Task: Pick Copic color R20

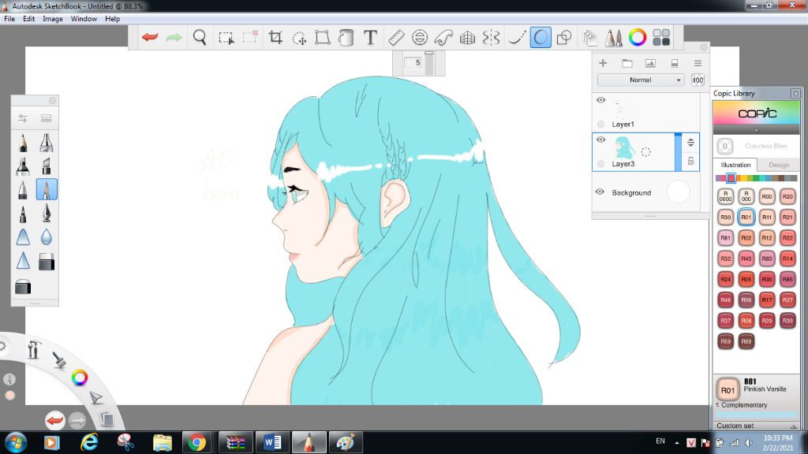Action: [787, 196]
